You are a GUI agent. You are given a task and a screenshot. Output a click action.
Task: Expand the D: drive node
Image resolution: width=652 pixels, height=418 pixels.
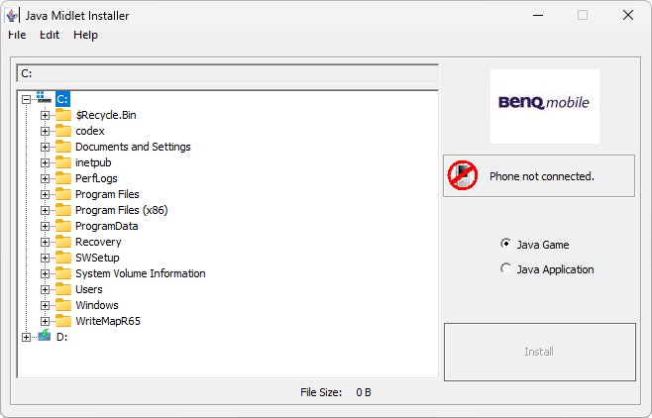tap(26, 337)
